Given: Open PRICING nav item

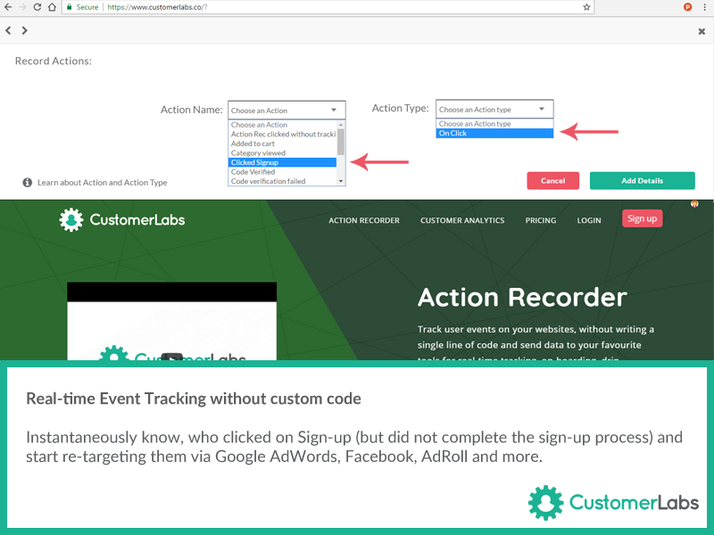Looking at the screenshot, I should [541, 220].
